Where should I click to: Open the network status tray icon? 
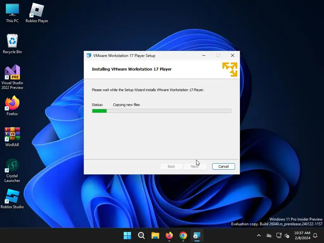279,235
